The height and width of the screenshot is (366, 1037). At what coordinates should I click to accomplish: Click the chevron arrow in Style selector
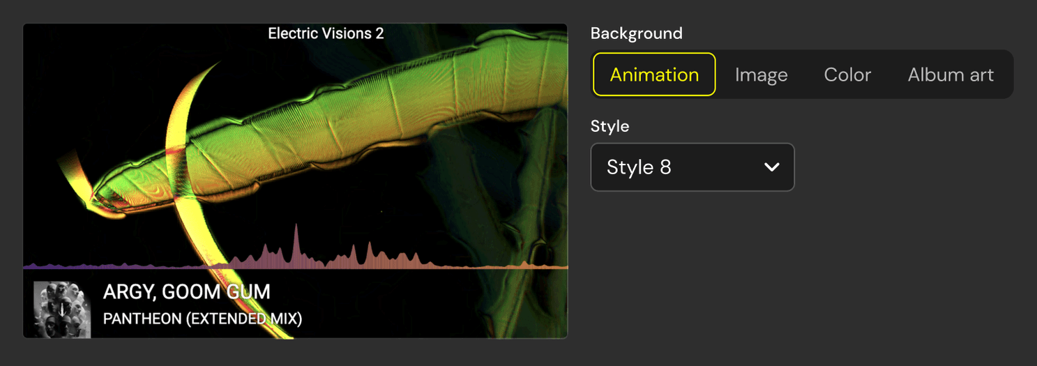771,167
